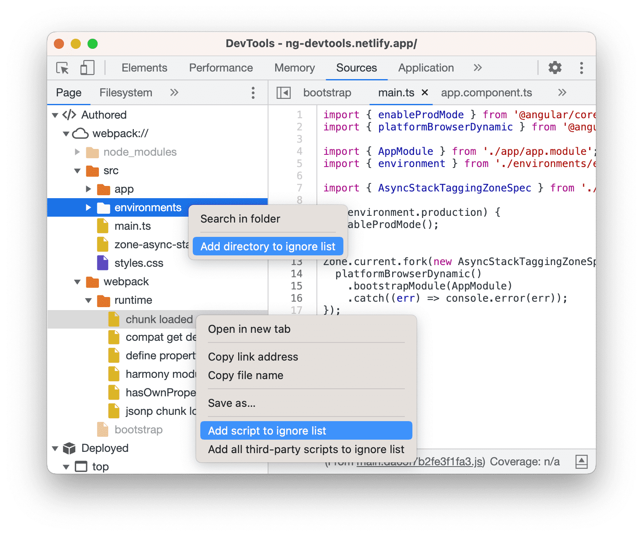
Task: Expand the app folder
Action: tap(88, 189)
